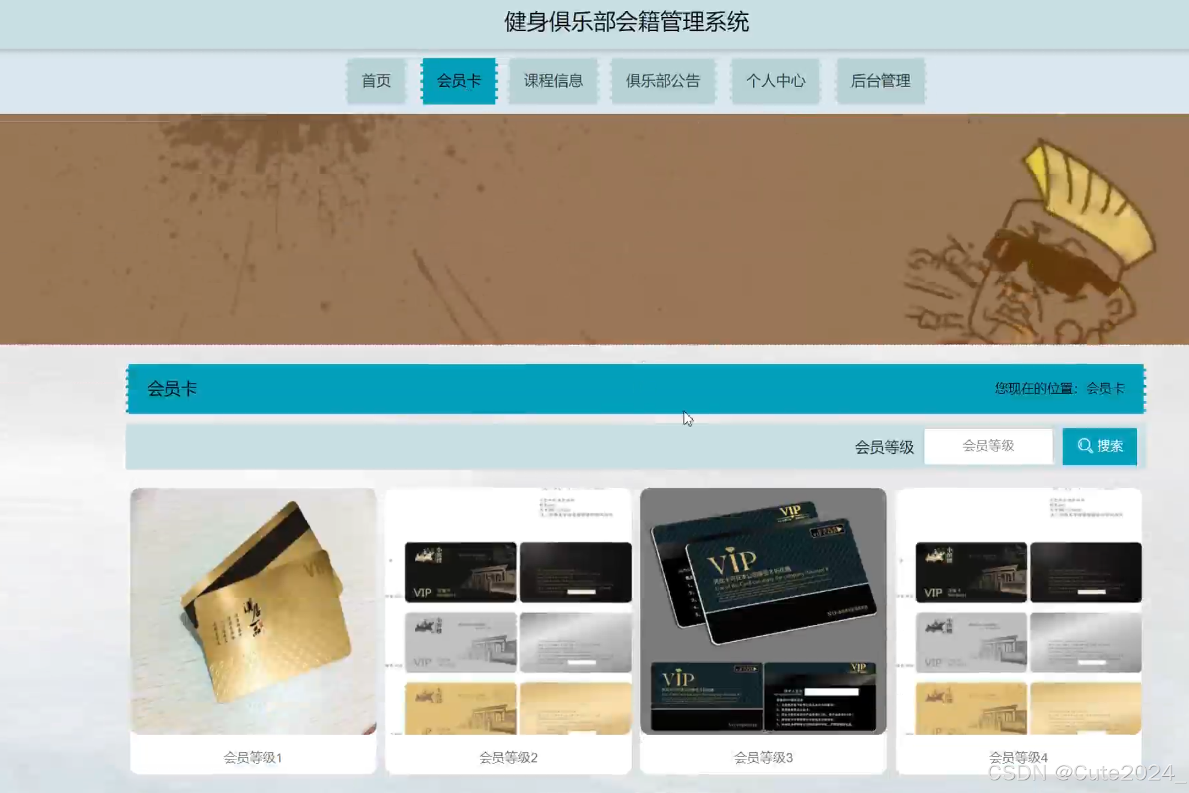Viewport: 1189px width, 793px height.
Task: Open the 首页 navigation tab
Action: click(x=375, y=81)
